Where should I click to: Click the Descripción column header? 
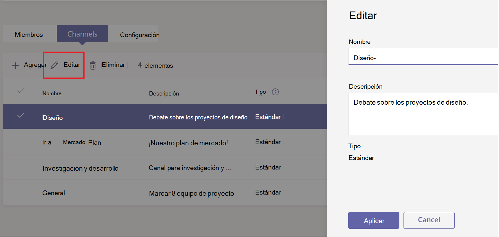[x=164, y=93]
